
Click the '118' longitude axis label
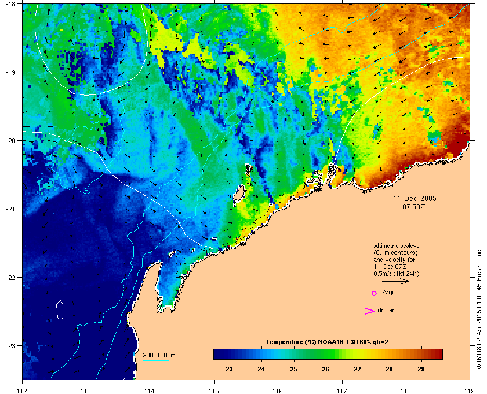(406, 391)
